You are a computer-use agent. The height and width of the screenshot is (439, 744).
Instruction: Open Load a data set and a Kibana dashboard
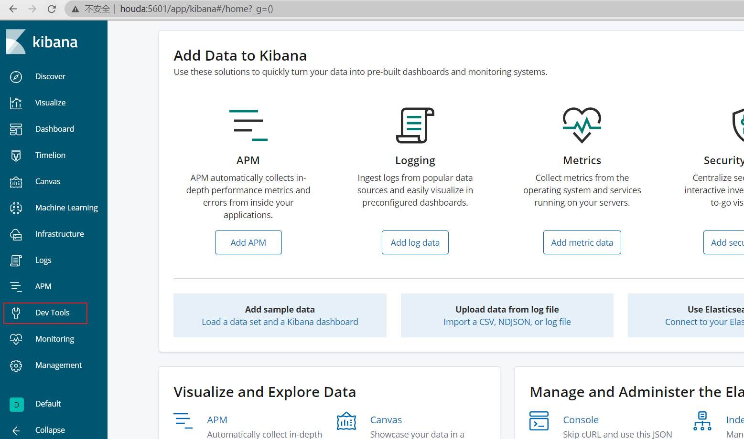pos(280,322)
